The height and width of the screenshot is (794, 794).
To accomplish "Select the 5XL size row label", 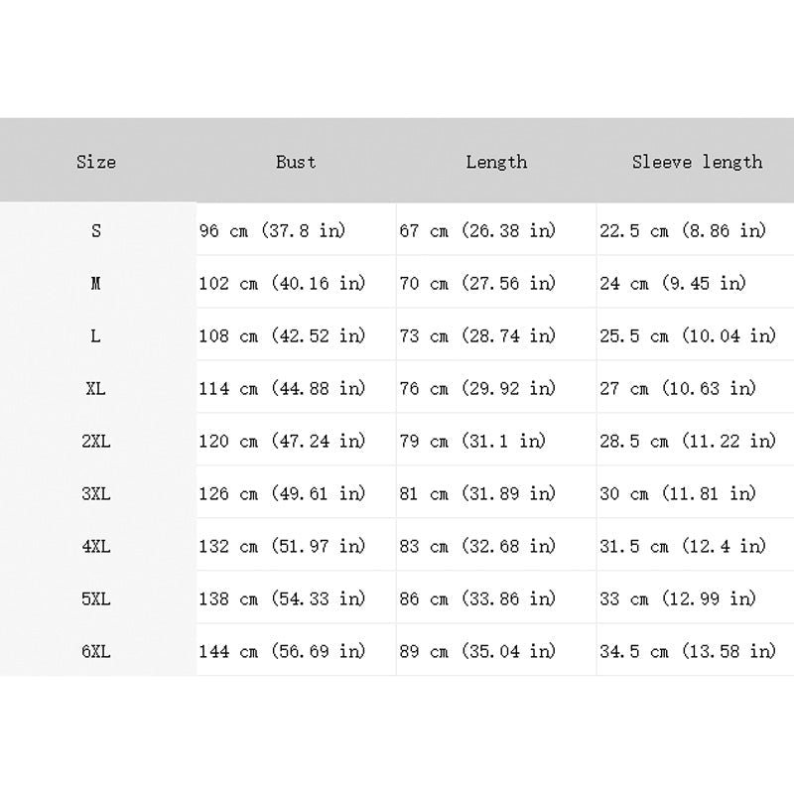I will click(96, 599).
